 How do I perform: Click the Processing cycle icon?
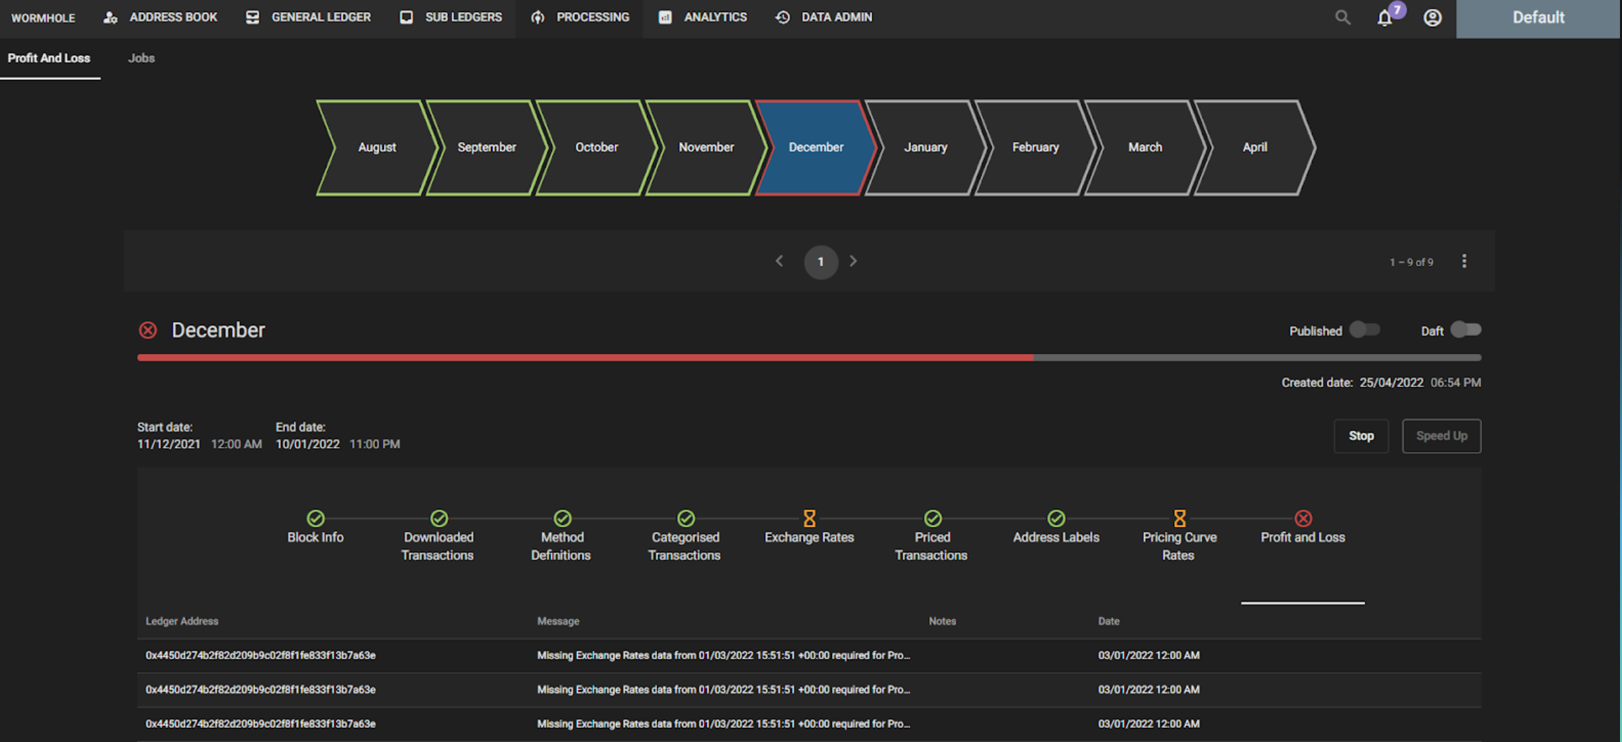537,17
